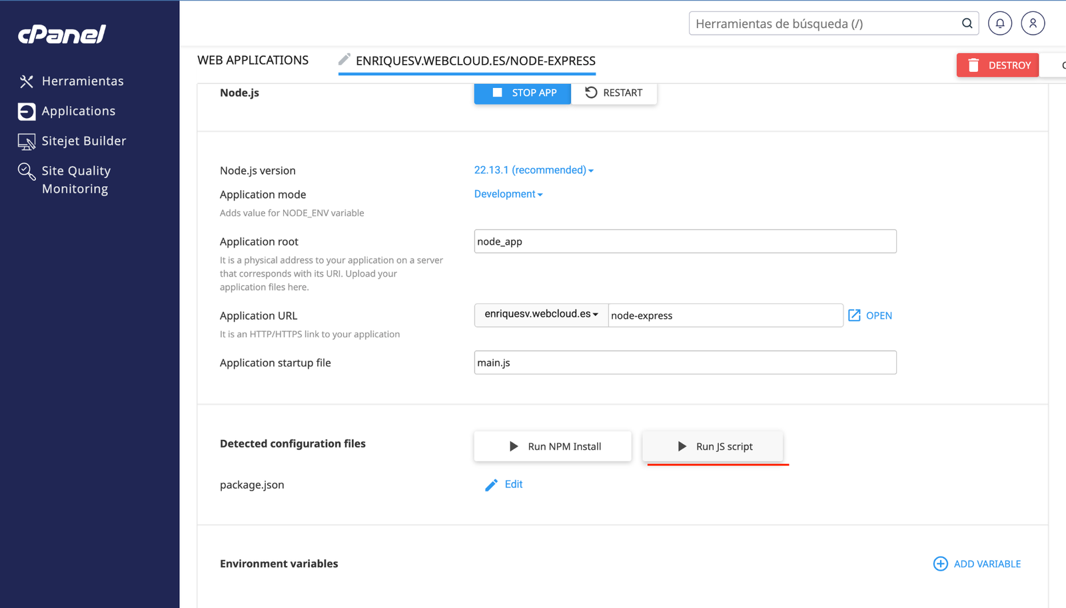Open the notifications bell icon
The height and width of the screenshot is (608, 1066).
[999, 23]
